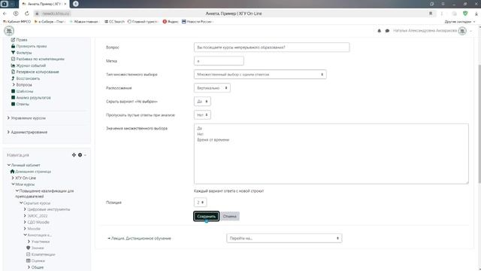Click the Оценки table icon
The width and height of the screenshot is (481, 271).
29,261
